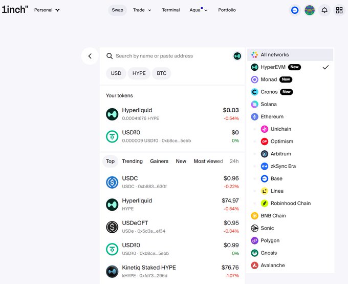Viewport: 348px width, 284px height.
Task: Filter by HYPE chip
Action: tap(139, 73)
